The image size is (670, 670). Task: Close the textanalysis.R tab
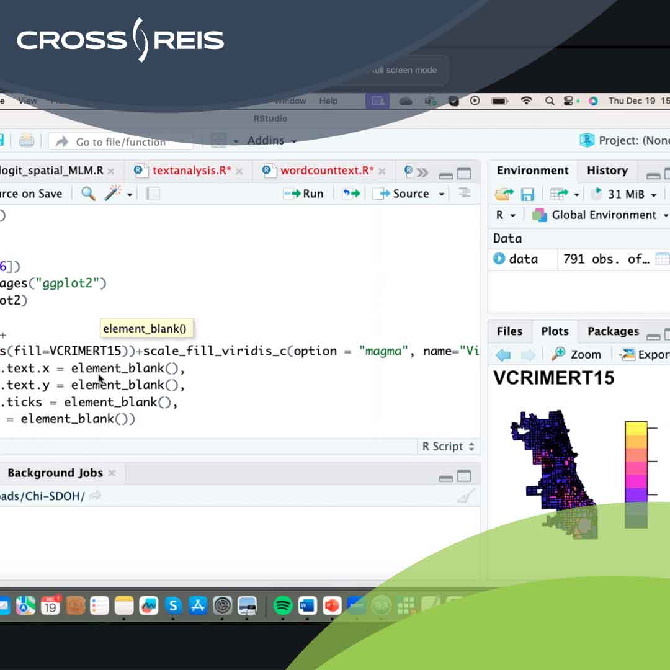coord(239,171)
